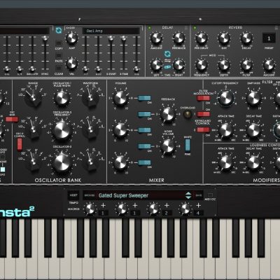Click the Browse presets button
Viewport: 280px width, 280px height.
90,195
